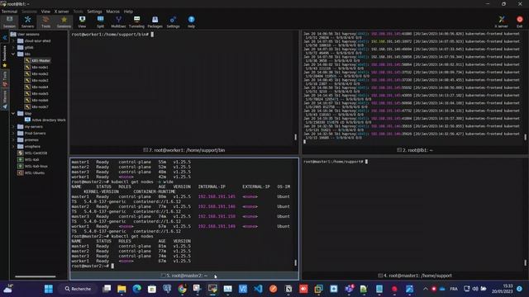
Task: Select the k8s-node4 session
Action: tap(36, 87)
